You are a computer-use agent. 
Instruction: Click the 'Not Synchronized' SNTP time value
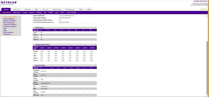64,22
